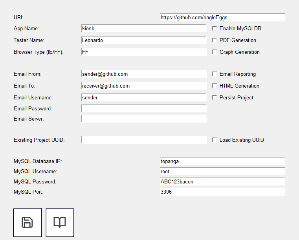
Task: Click the empty Email Server field
Action: point(143,119)
